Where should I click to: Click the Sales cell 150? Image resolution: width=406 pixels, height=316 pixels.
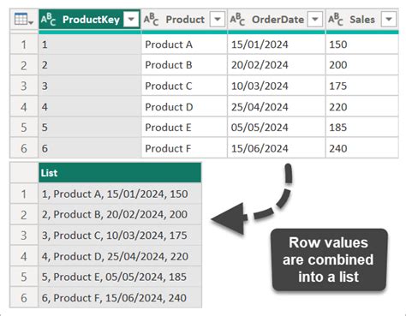pyautogui.click(x=362, y=45)
